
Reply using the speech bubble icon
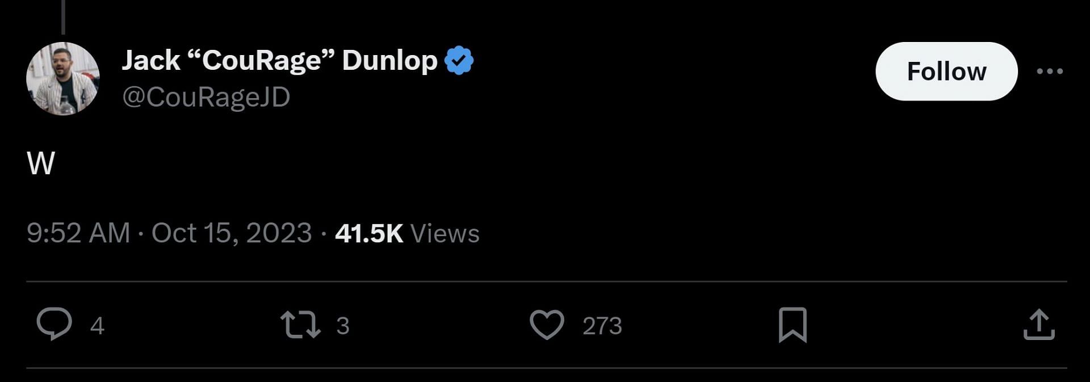54,324
